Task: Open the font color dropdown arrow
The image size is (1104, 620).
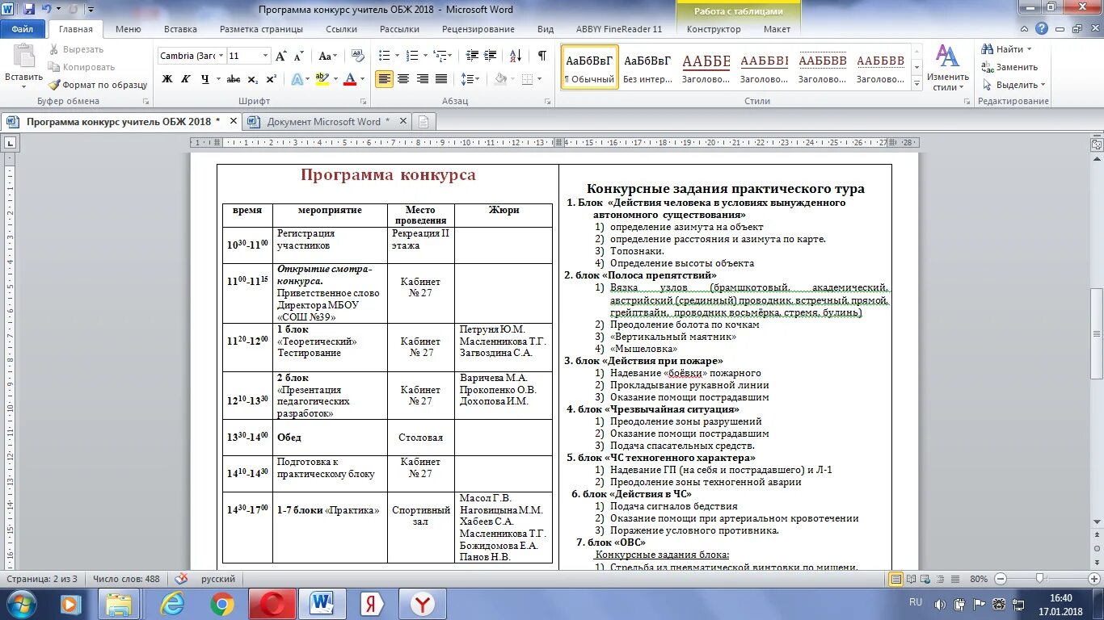Action: (361, 79)
